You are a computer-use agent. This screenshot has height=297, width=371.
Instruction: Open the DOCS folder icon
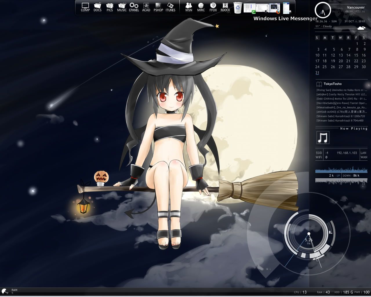click(x=98, y=7)
